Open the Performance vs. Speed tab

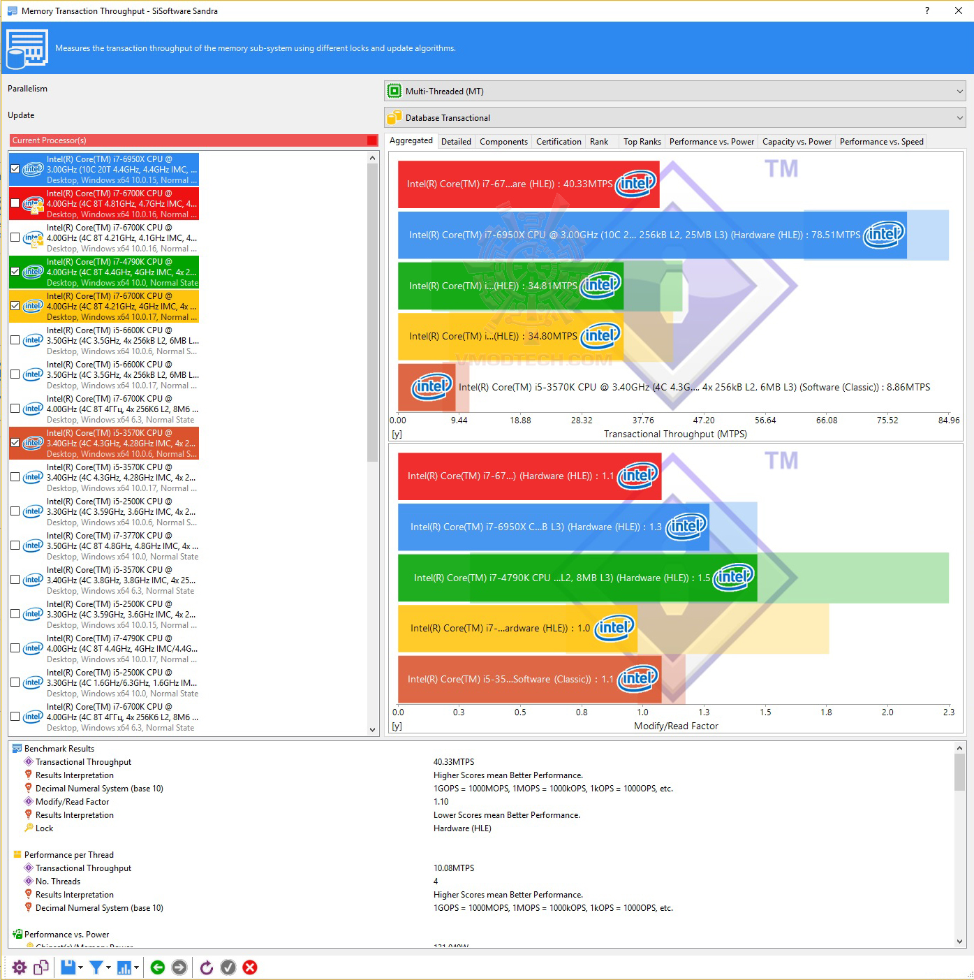[x=881, y=142]
